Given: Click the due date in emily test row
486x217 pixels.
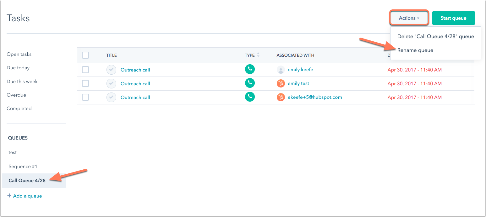Looking at the screenshot, I should [415, 84].
